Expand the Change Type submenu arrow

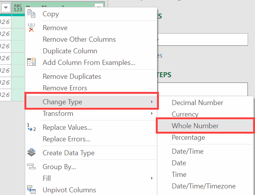[152, 102]
